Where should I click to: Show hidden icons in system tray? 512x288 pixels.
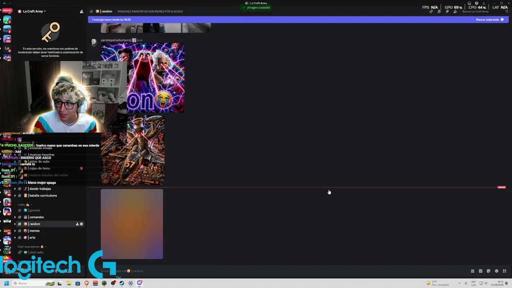click(459, 283)
